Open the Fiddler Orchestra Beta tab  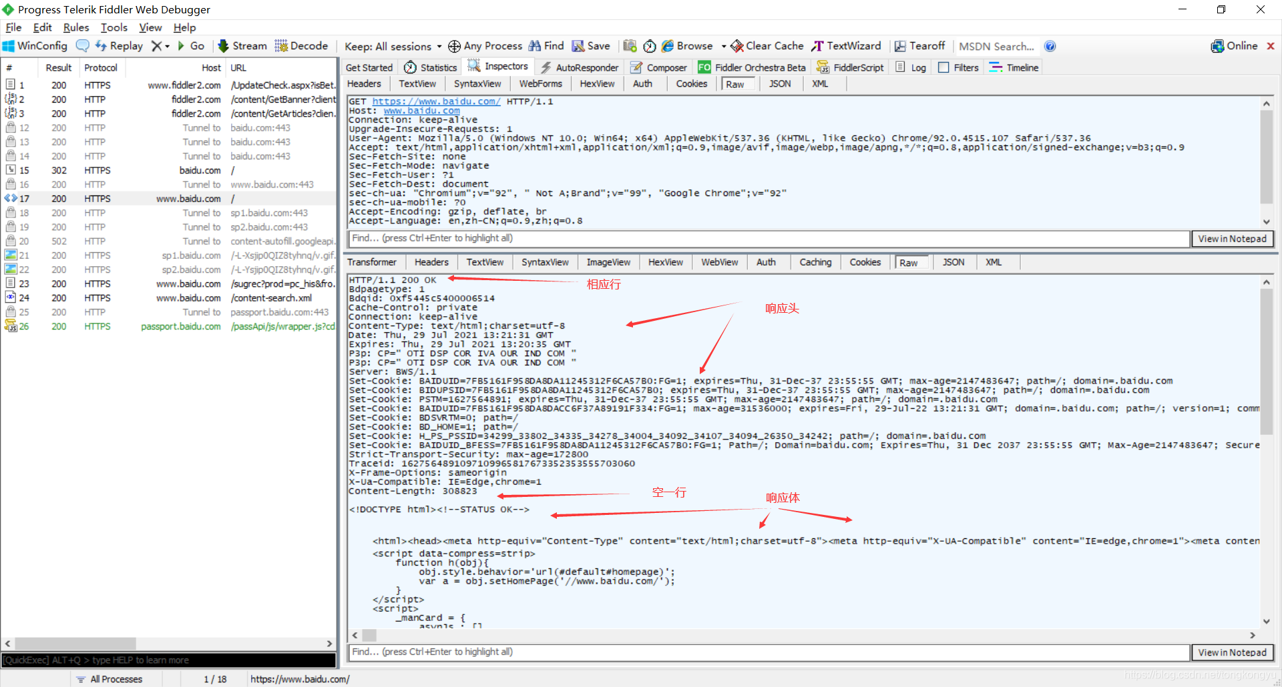[752, 67]
